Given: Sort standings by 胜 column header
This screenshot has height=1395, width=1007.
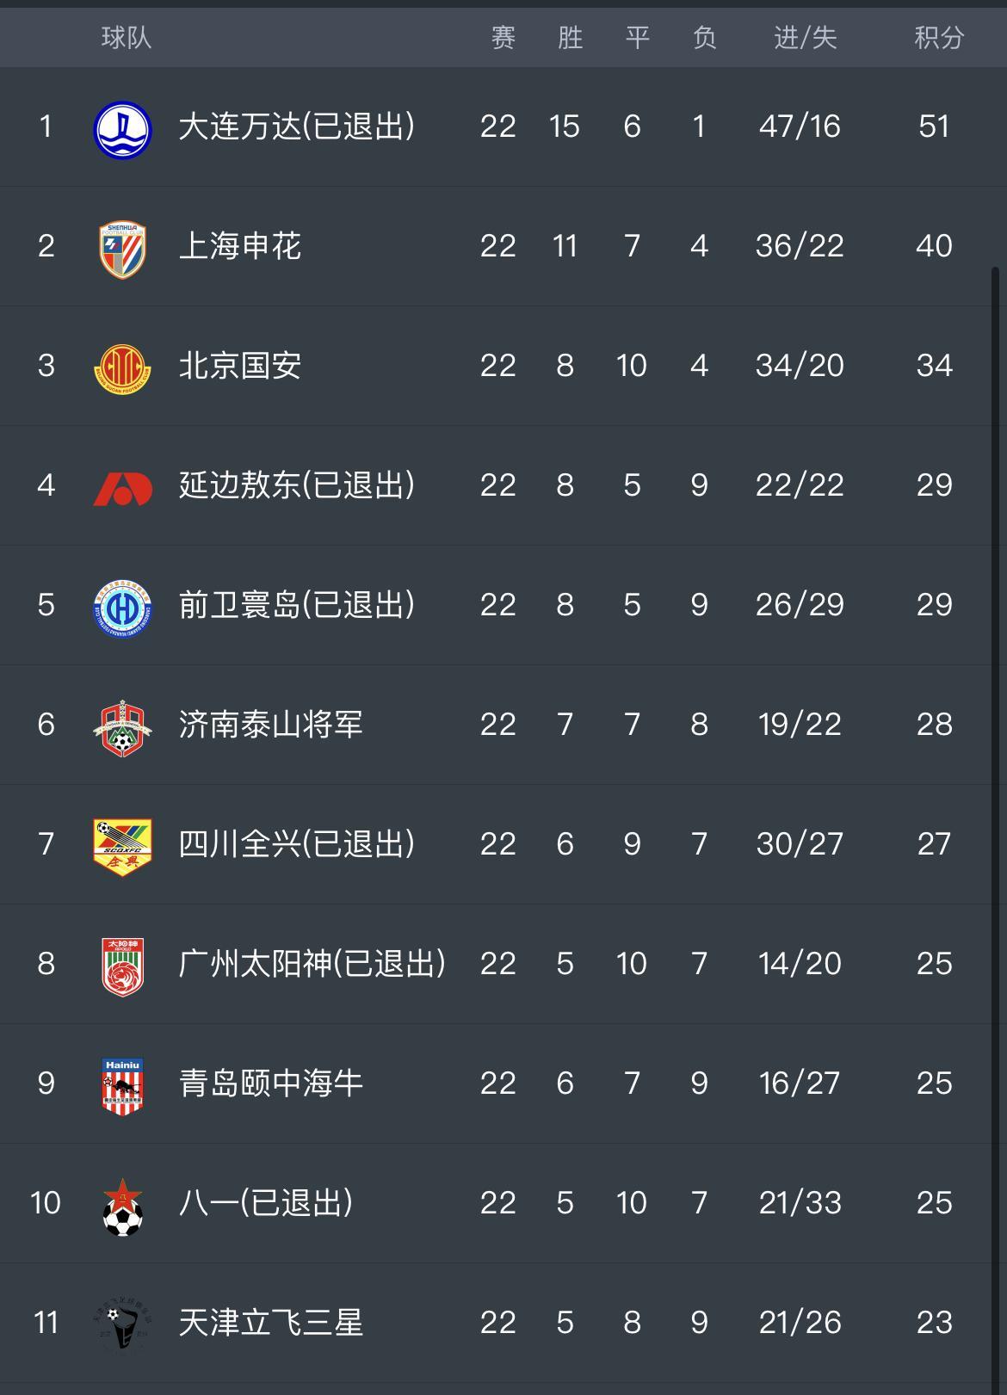Looking at the screenshot, I should (570, 38).
